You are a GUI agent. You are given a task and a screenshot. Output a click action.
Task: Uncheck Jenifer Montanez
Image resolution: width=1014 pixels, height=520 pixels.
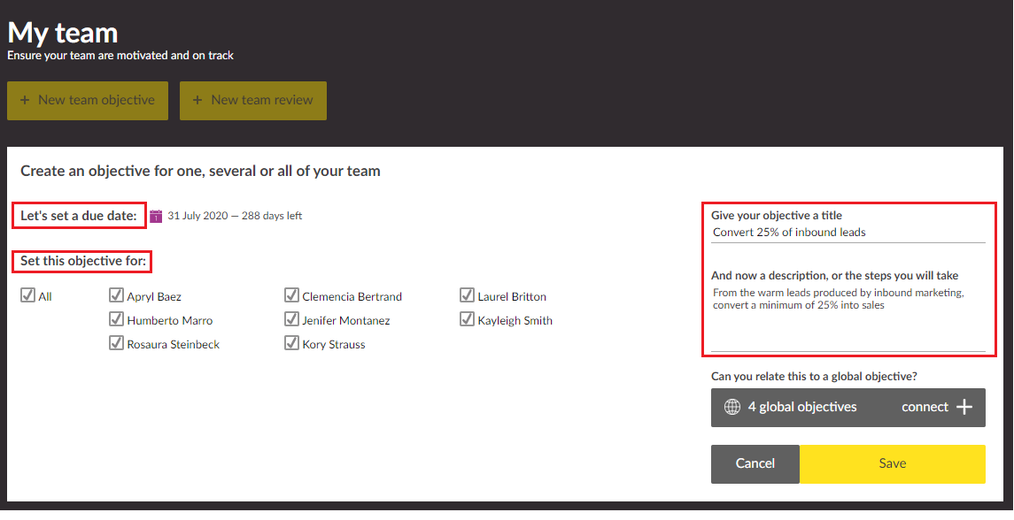(291, 320)
